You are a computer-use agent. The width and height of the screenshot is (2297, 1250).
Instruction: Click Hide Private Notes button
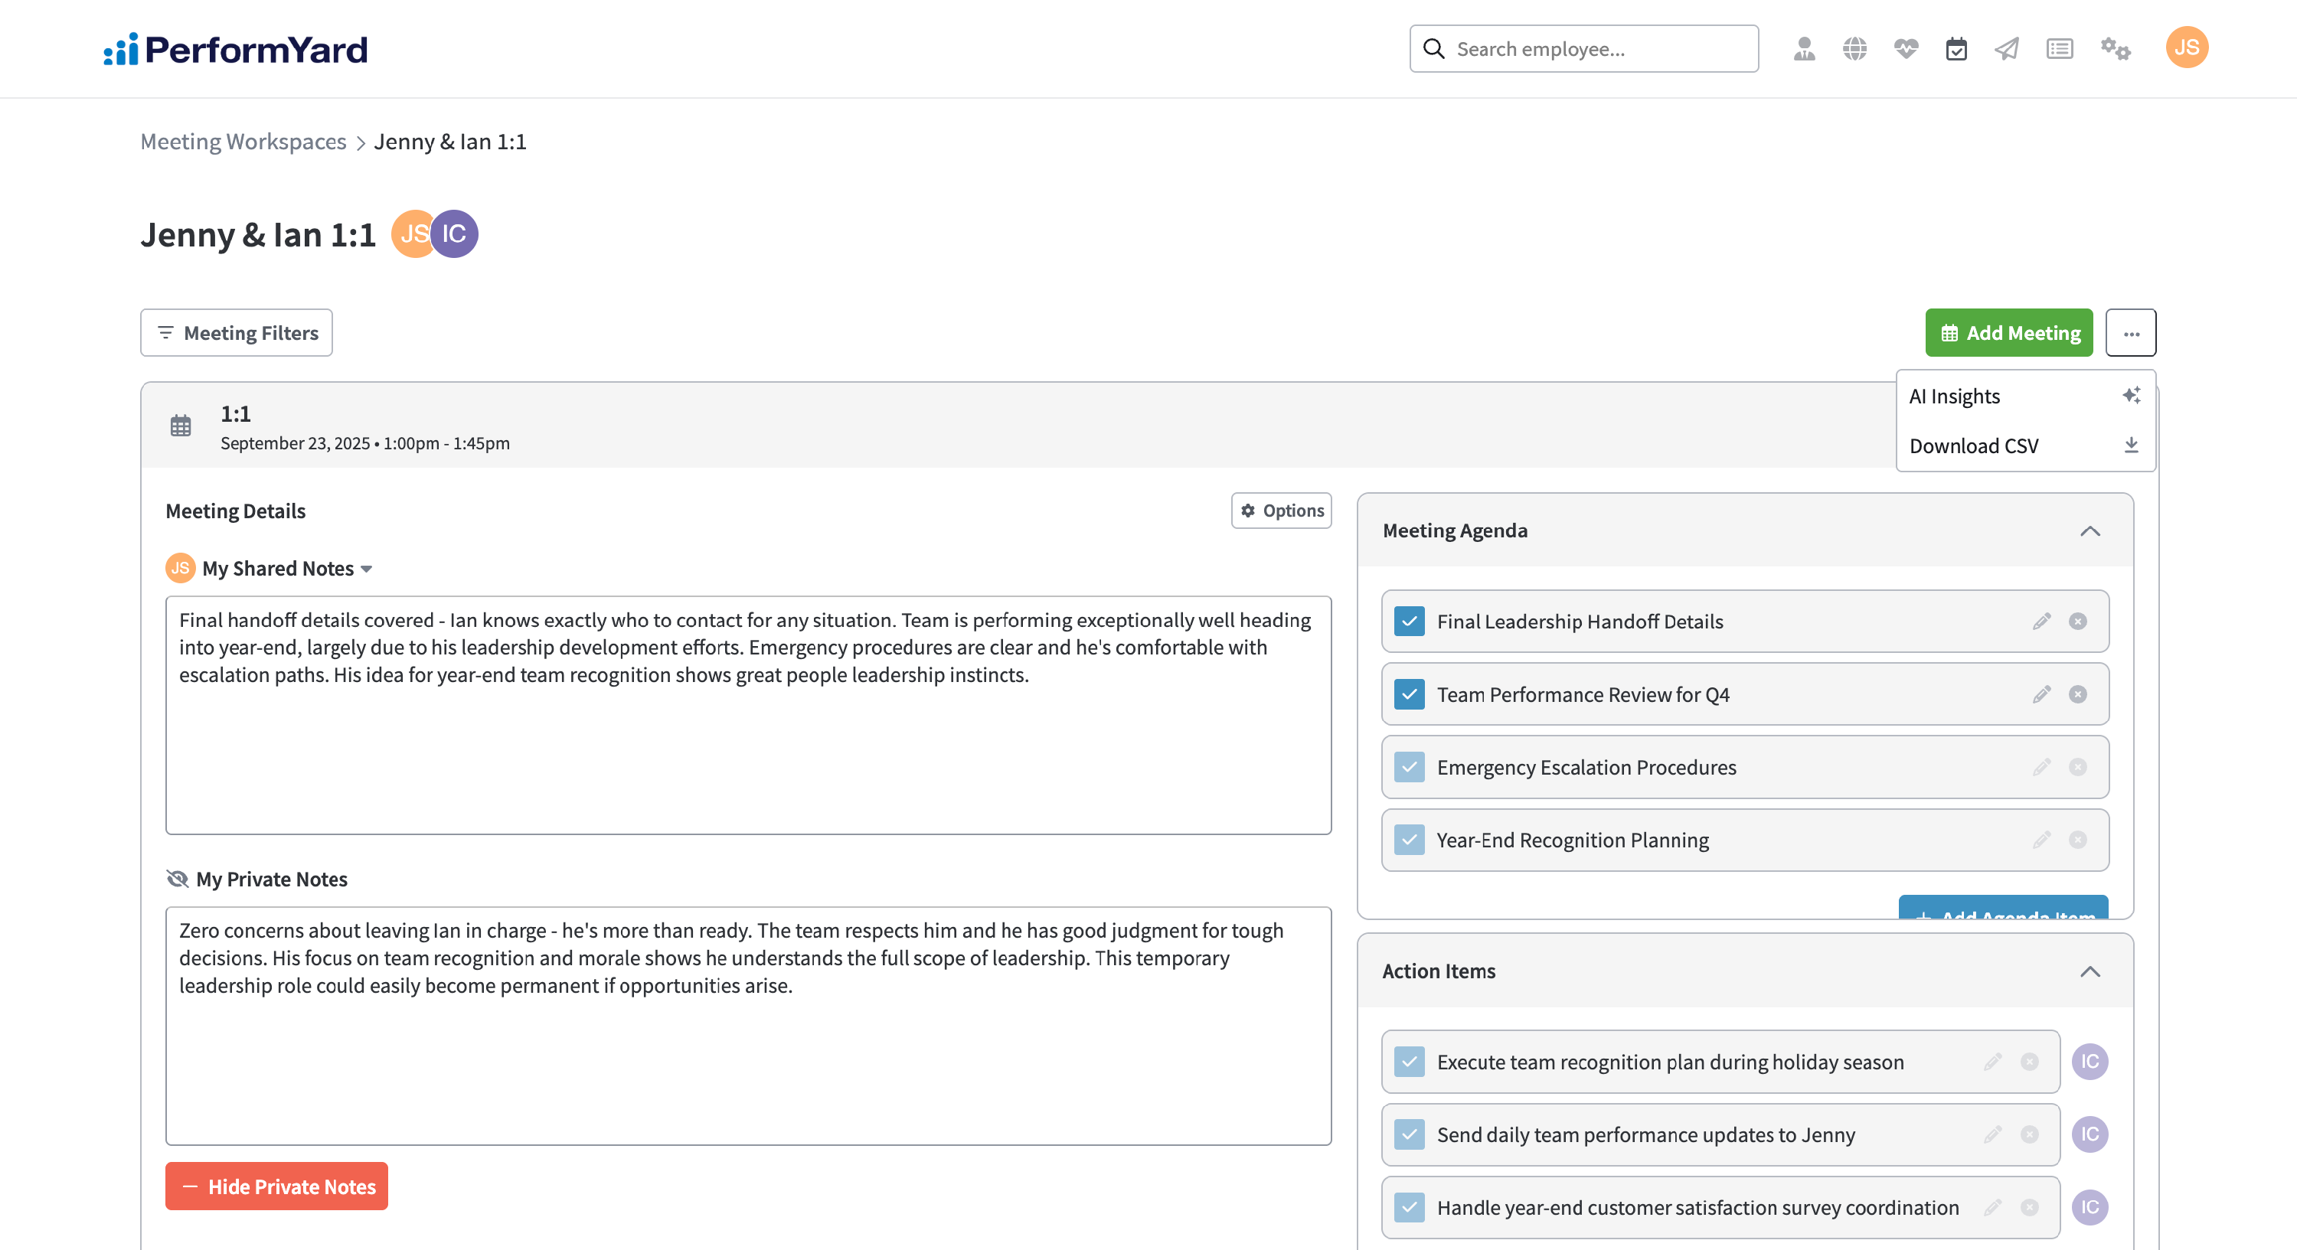coord(276,1186)
